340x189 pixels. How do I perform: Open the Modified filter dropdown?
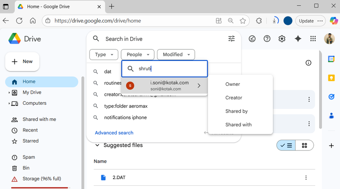click(176, 54)
